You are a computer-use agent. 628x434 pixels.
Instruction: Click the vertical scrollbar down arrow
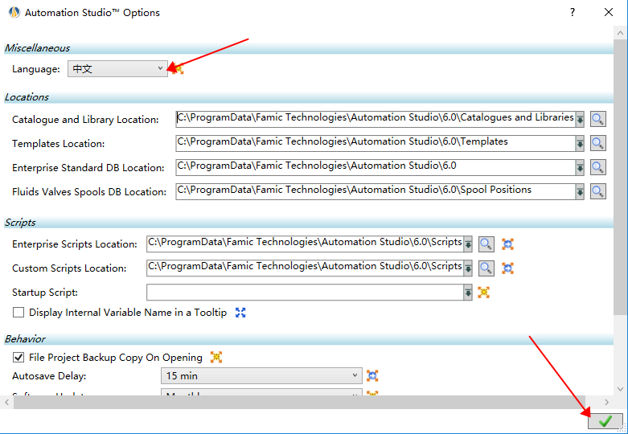pyautogui.click(x=621, y=389)
